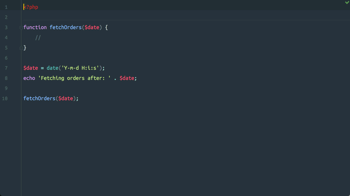Collapse the fetchOrders function fold marker
The image size is (350, 196).
pos(21,28)
